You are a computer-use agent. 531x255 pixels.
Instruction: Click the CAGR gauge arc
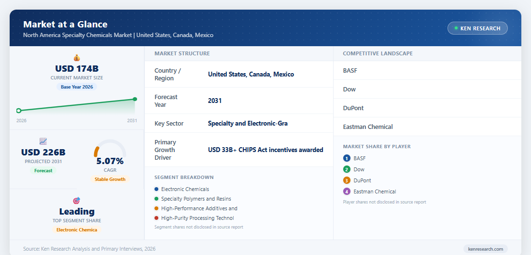click(x=110, y=148)
